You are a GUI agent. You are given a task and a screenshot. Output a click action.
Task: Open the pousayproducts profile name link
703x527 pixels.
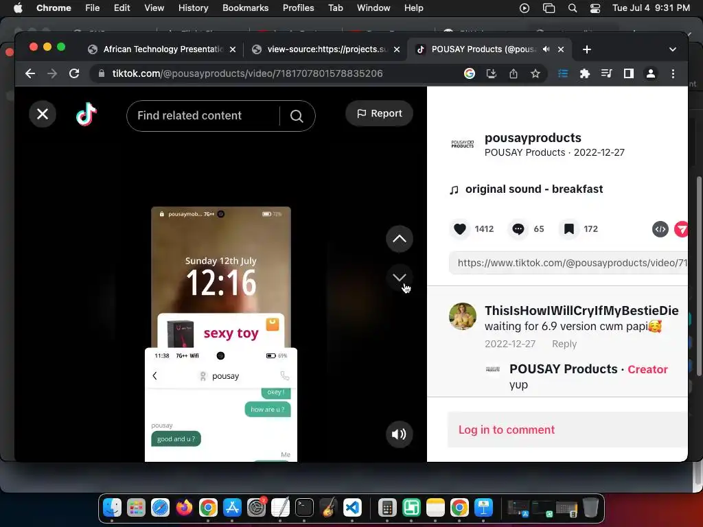pos(533,137)
